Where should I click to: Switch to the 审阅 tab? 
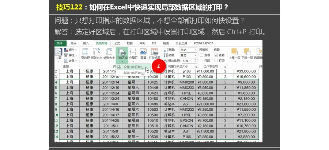point(142,43)
